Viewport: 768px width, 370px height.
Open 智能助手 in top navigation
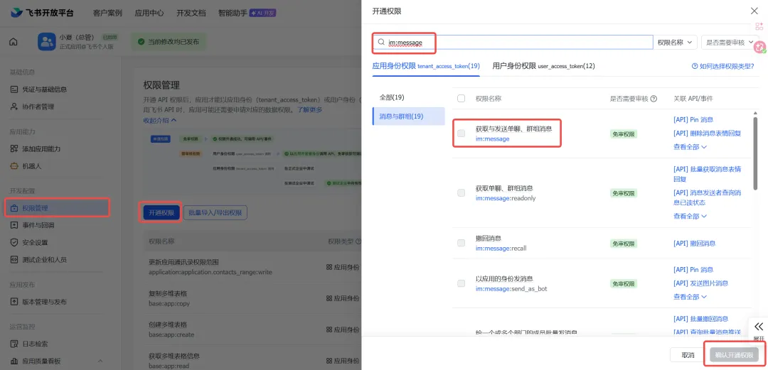tap(233, 13)
